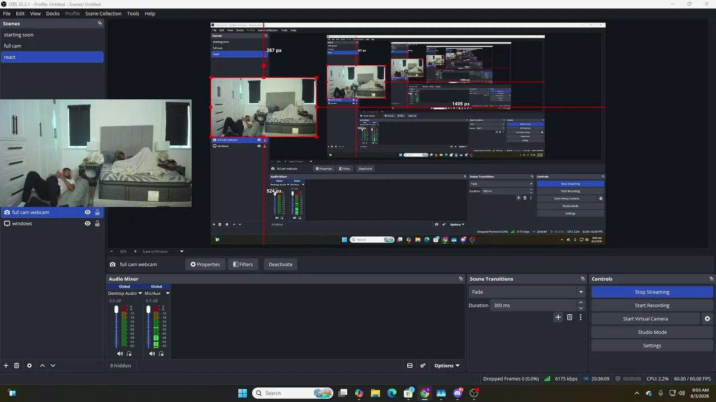Open the Scene Collection menu
716x402 pixels.
103,13
